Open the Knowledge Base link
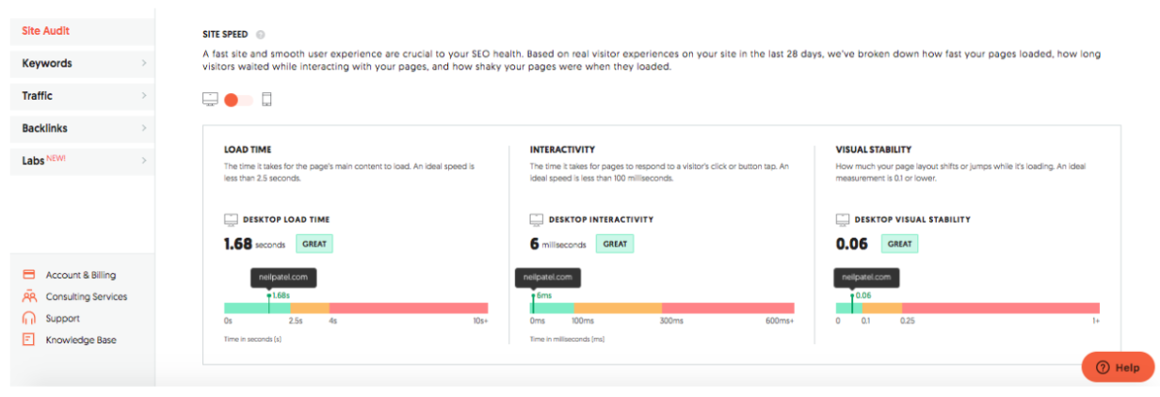Screen dimensions: 1160x397 (x=80, y=340)
